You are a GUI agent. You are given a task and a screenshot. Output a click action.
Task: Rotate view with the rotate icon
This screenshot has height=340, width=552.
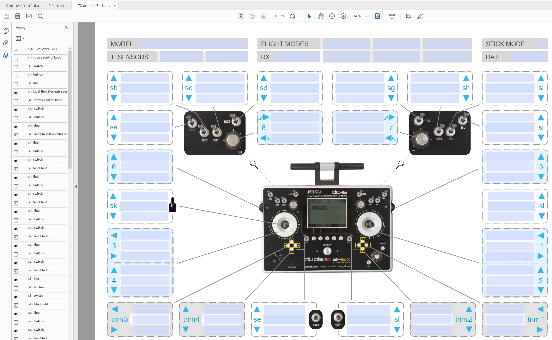point(292,16)
